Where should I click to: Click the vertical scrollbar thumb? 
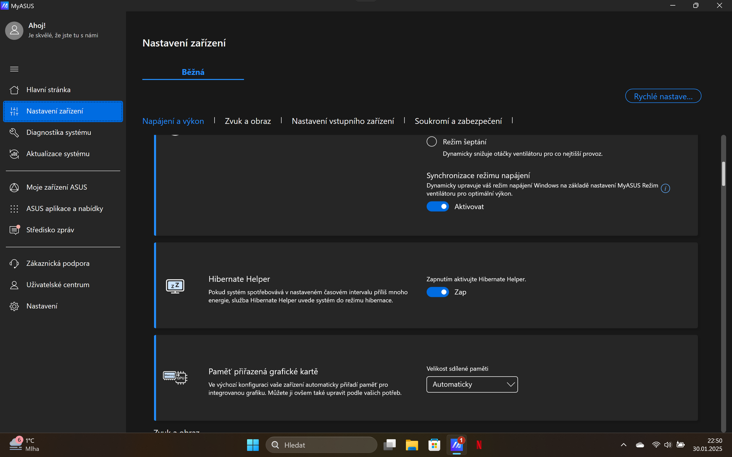click(723, 174)
